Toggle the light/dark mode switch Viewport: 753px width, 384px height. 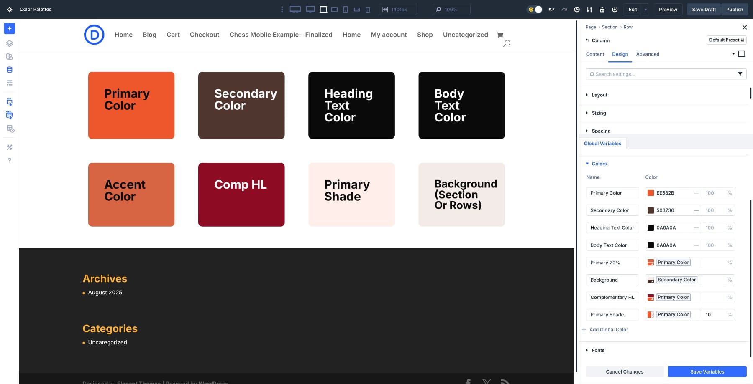(x=535, y=9)
